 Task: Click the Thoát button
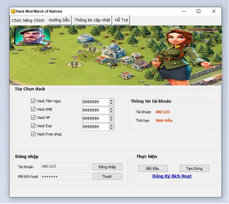pos(107,177)
